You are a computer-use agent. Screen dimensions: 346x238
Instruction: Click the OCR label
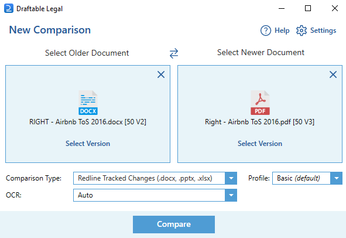[13, 195]
